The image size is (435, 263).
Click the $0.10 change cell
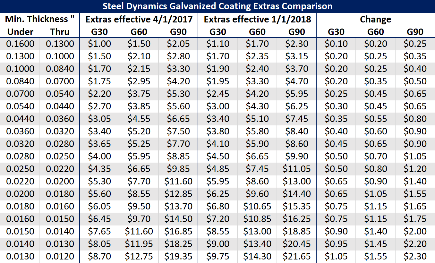pos(336,44)
